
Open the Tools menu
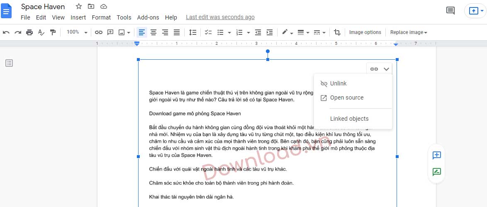pos(124,17)
